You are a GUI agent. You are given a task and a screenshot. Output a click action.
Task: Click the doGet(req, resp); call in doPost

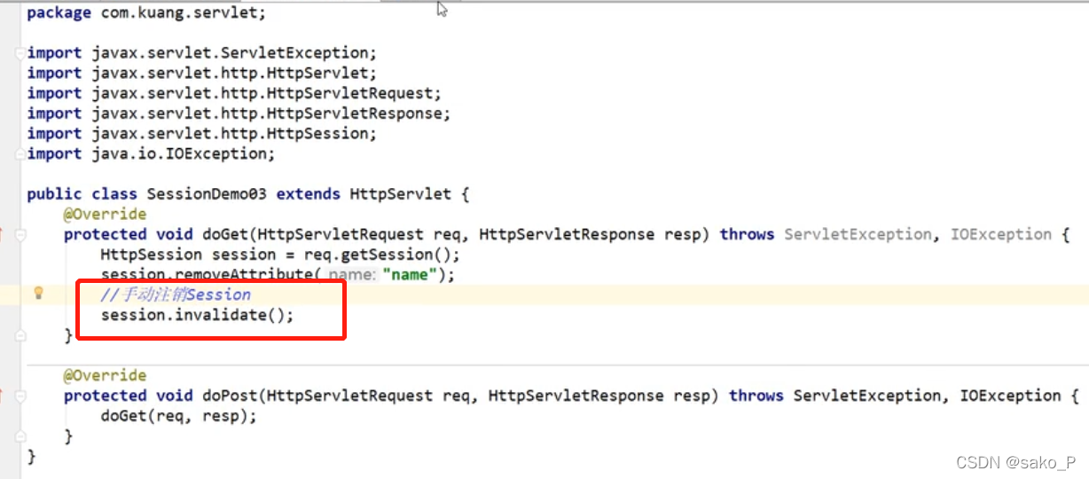[179, 416]
